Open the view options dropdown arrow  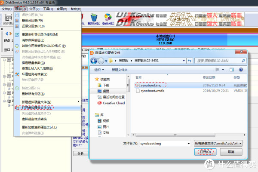coord(223,70)
